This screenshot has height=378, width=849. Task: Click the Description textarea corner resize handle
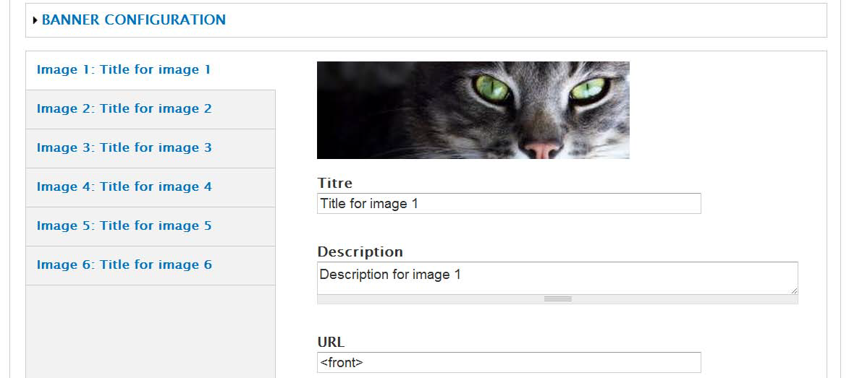(x=794, y=290)
